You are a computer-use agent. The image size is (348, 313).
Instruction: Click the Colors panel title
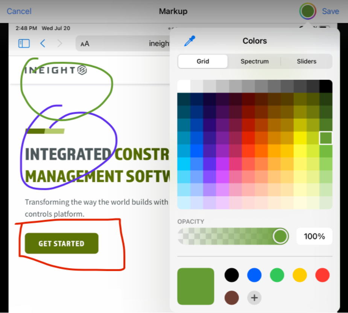tap(255, 41)
